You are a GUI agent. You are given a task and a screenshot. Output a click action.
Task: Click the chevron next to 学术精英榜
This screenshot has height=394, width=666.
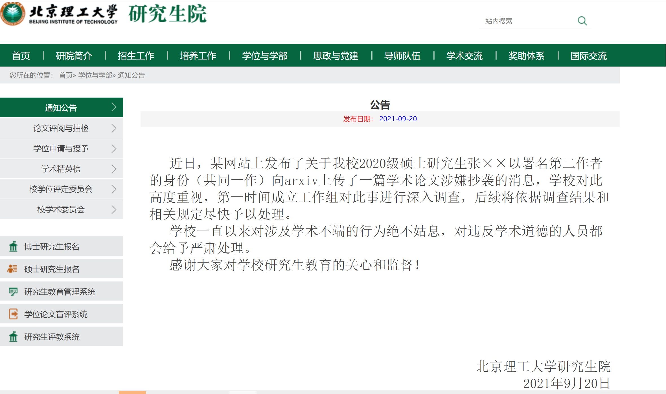114,169
